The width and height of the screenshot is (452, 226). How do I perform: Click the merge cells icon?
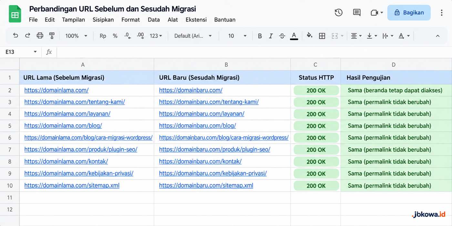pos(335,36)
